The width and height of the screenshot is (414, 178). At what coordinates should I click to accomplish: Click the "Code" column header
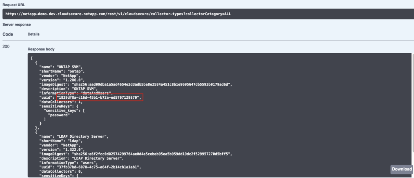8,34
